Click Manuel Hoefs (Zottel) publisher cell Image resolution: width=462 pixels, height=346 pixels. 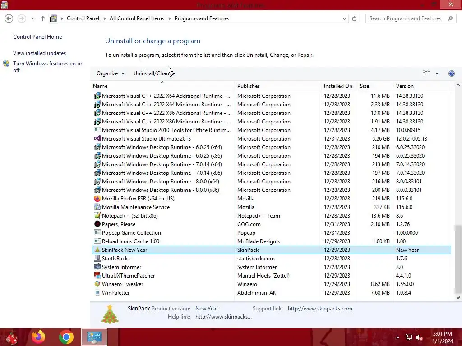click(x=263, y=276)
